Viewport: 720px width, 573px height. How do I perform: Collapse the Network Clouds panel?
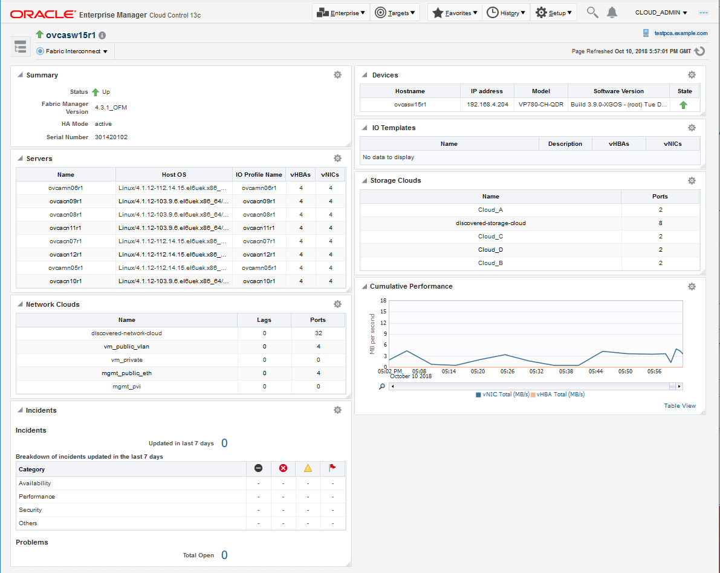pos(20,304)
